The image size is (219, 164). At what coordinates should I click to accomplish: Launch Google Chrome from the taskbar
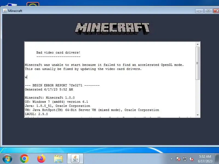click(x=24, y=159)
